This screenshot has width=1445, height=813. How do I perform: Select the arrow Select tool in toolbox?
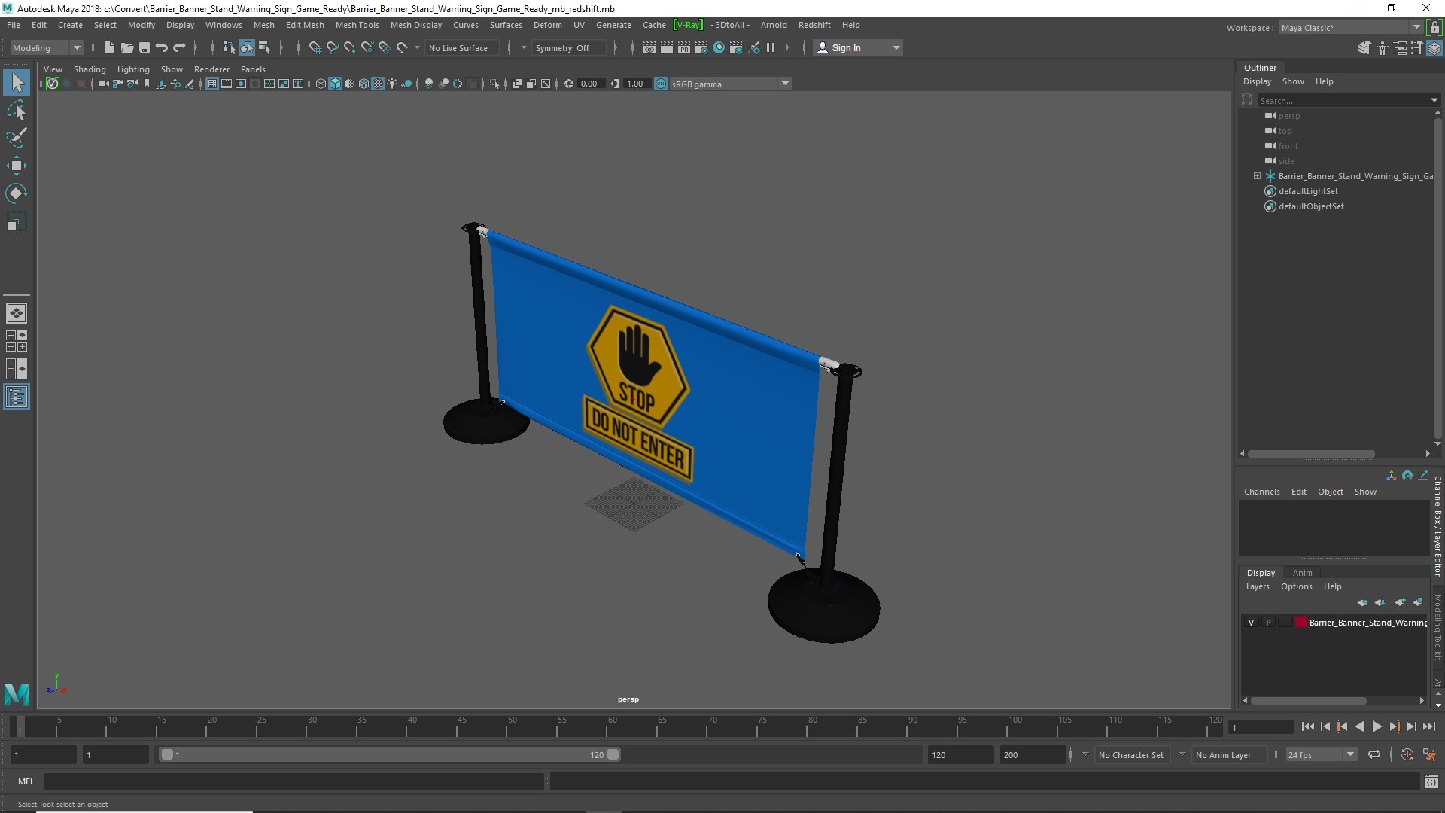pyautogui.click(x=17, y=82)
